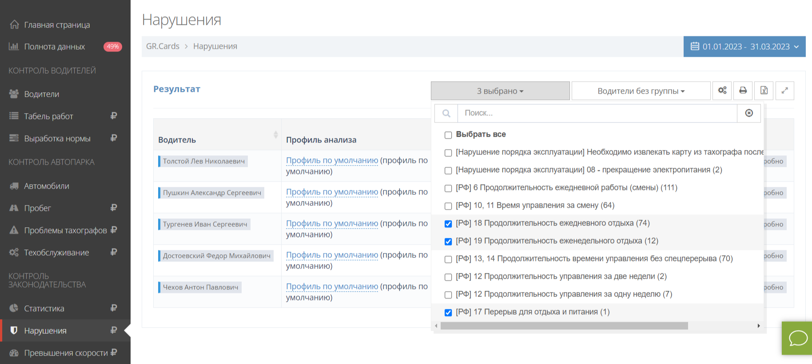Open driver Пушкин Александр Сергеевич
The image size is (812, 364).
pos(211,193)
